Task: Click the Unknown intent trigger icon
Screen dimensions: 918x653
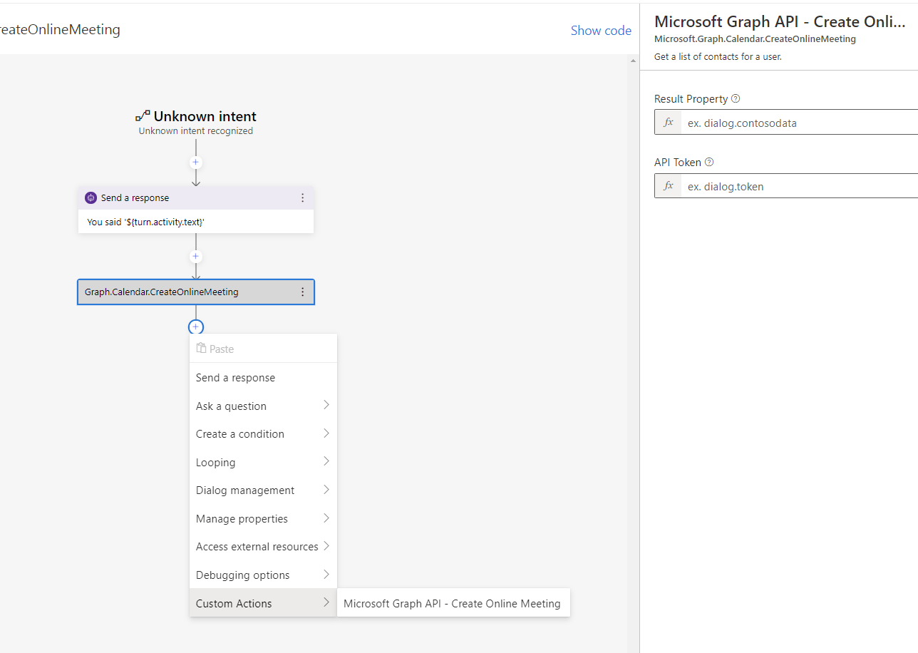Action: pyautogui.click(x=143, y=116)
